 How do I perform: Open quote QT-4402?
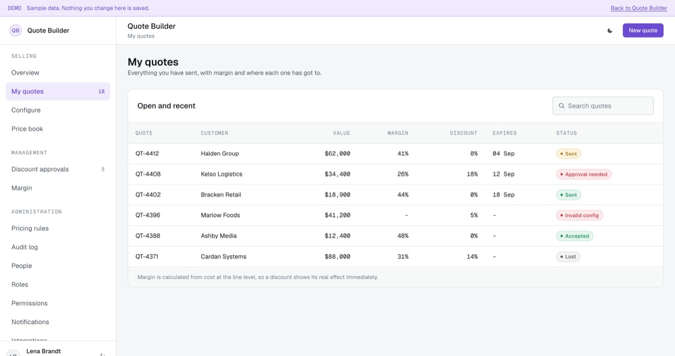[148, 195]
